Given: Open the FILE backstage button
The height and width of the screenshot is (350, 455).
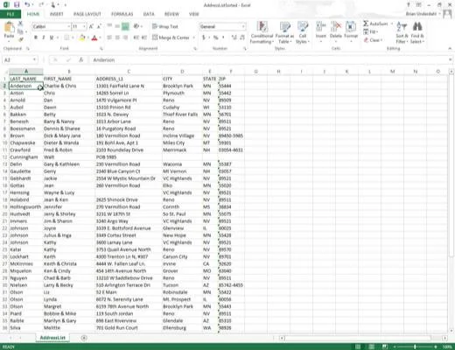Looking at the screenshot, I should 10,14.
